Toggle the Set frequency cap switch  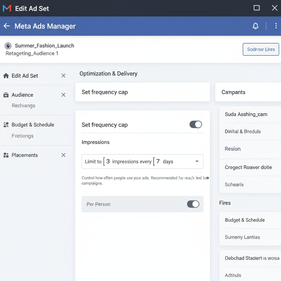click(x=196, y=125)
